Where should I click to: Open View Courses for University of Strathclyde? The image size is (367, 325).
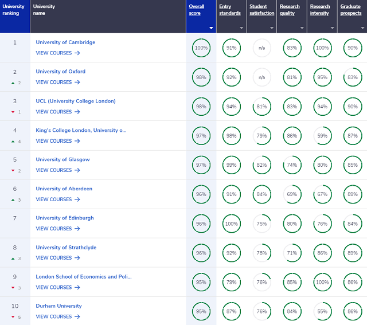click(58, 258)
